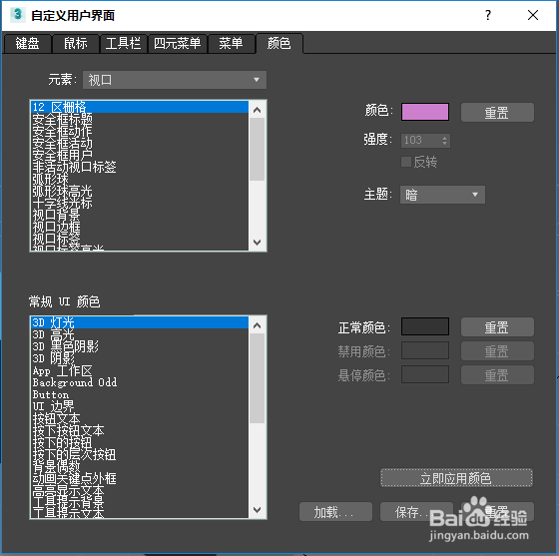Viewport: 559px width, 556px height.
Task: Select 弧形球高光 in the list
Action: pos(140,191)
